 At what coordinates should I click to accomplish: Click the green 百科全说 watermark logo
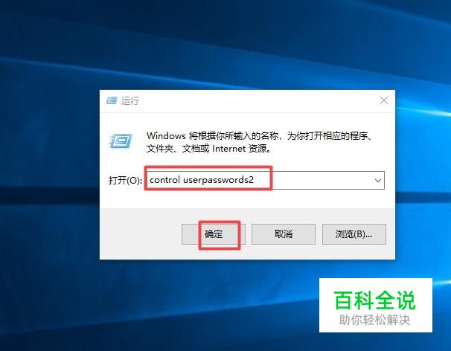(x=375, y=300)
